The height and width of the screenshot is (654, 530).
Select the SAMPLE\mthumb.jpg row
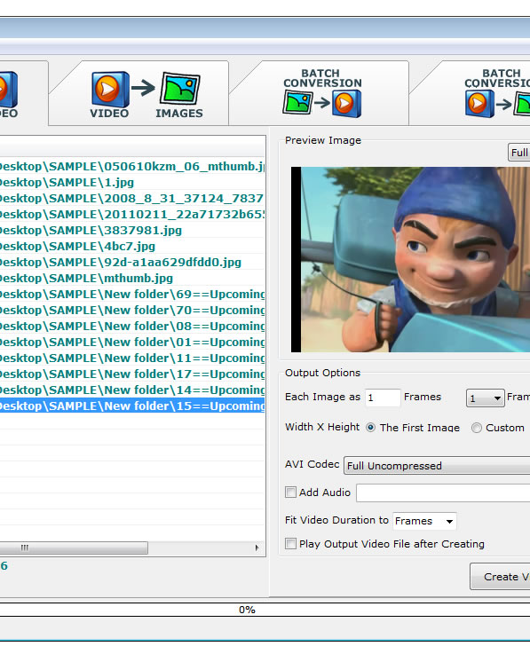132,279
